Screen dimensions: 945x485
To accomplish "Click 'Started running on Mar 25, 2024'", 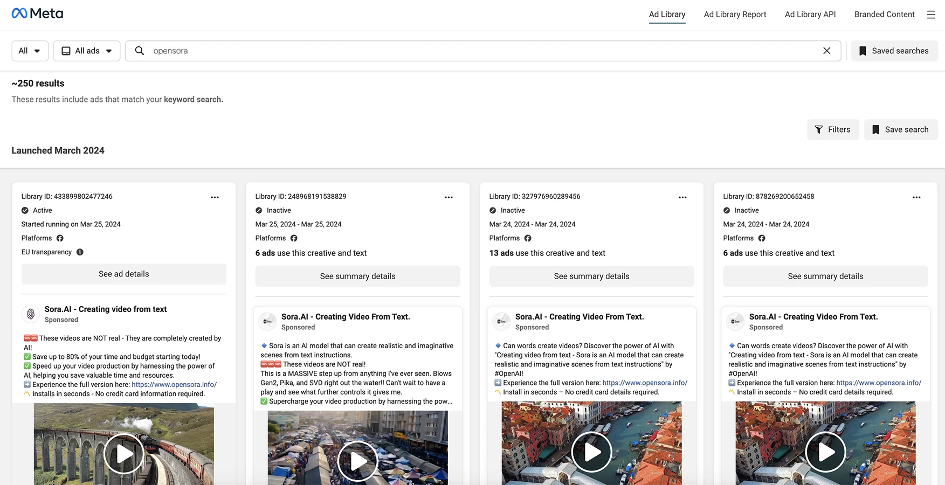I will pyautogui.click(x=71, y=225).
